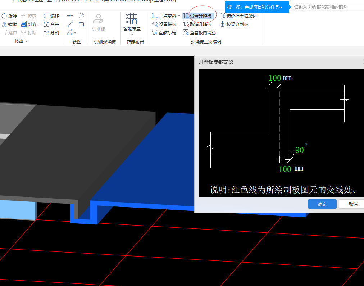The height and width of the screenshot is (286, 364).
Task: Open 查看板内钢筋 rebar viewer
Action: (x=199, y=32)
